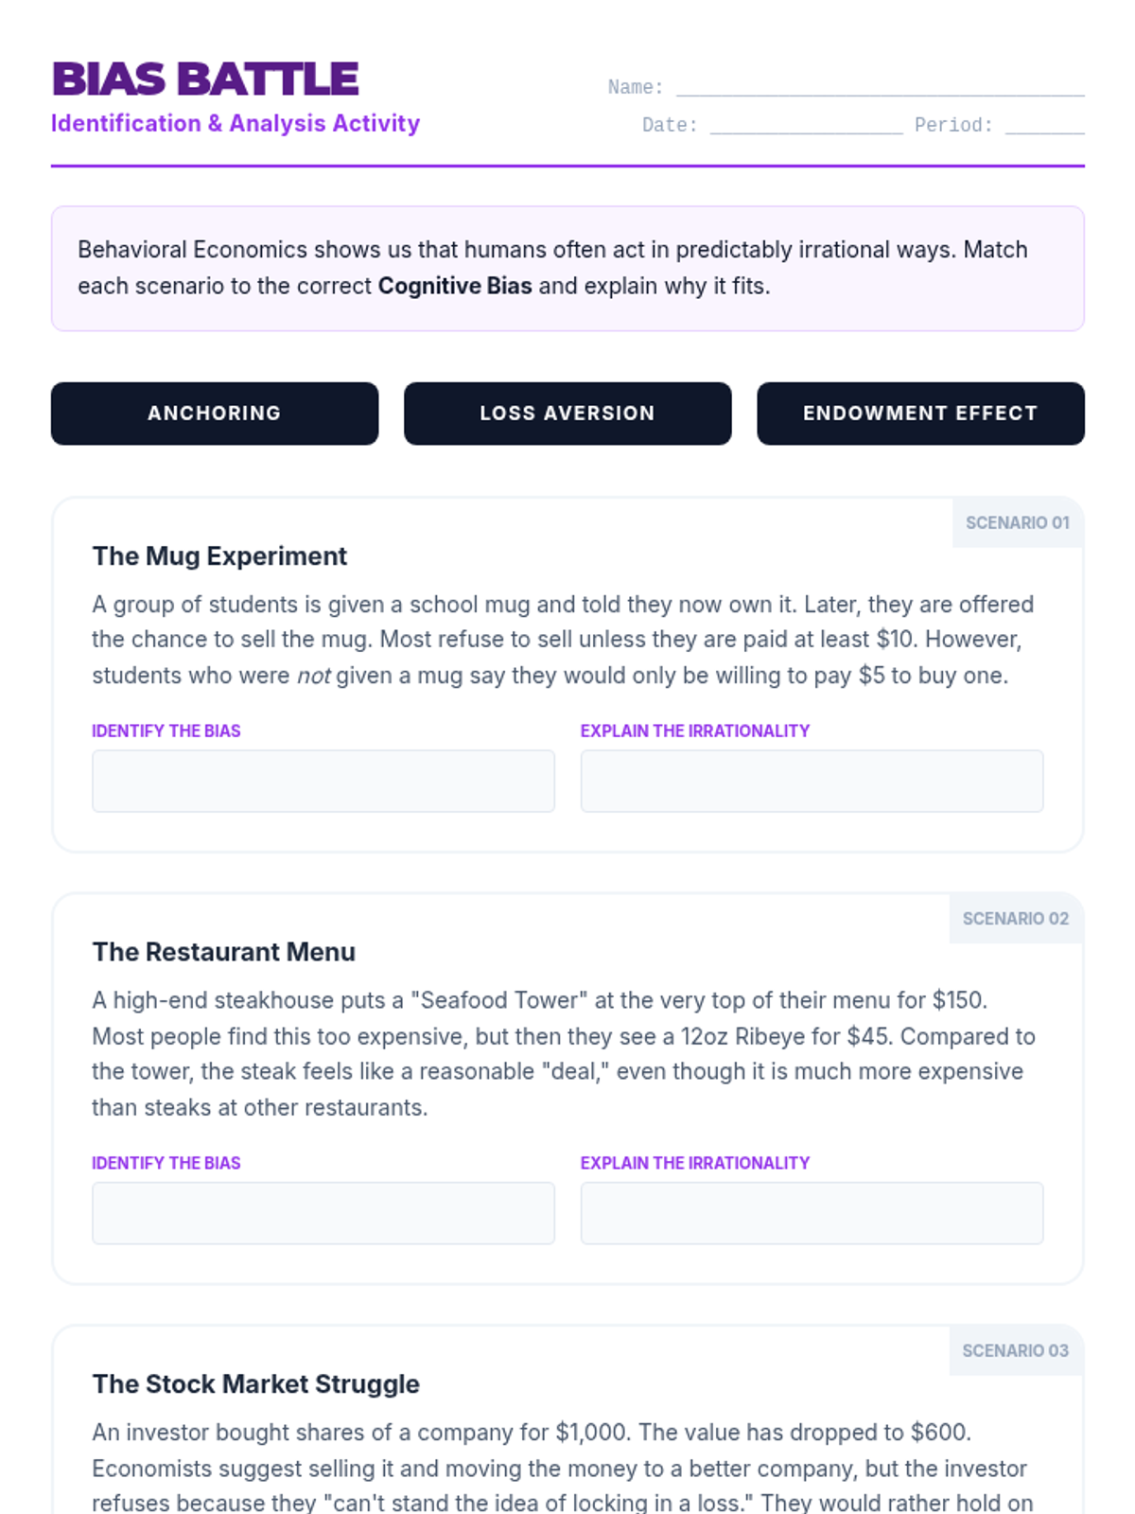Click the BIAS BATTLE title
Viewport: 1135px width, 1514px height.
pyautogui.click(x=205, y=79)
